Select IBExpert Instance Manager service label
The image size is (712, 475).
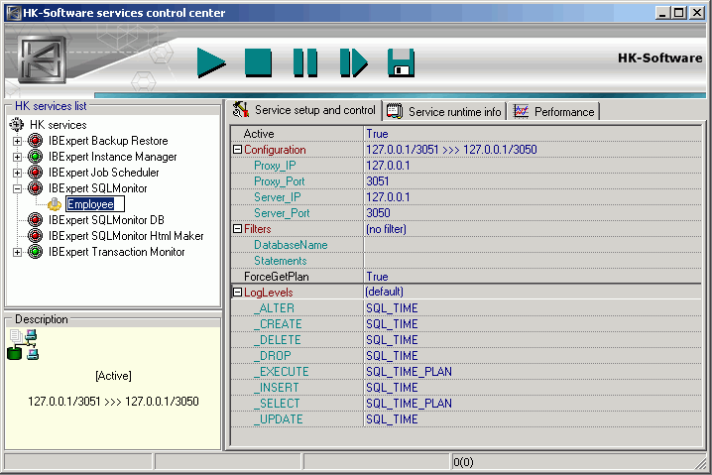point(113,157)
